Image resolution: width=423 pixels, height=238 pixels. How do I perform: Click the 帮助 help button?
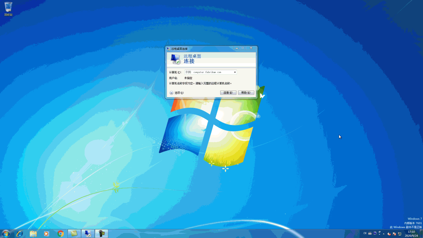pyautogui.click(x=246, y=93)
